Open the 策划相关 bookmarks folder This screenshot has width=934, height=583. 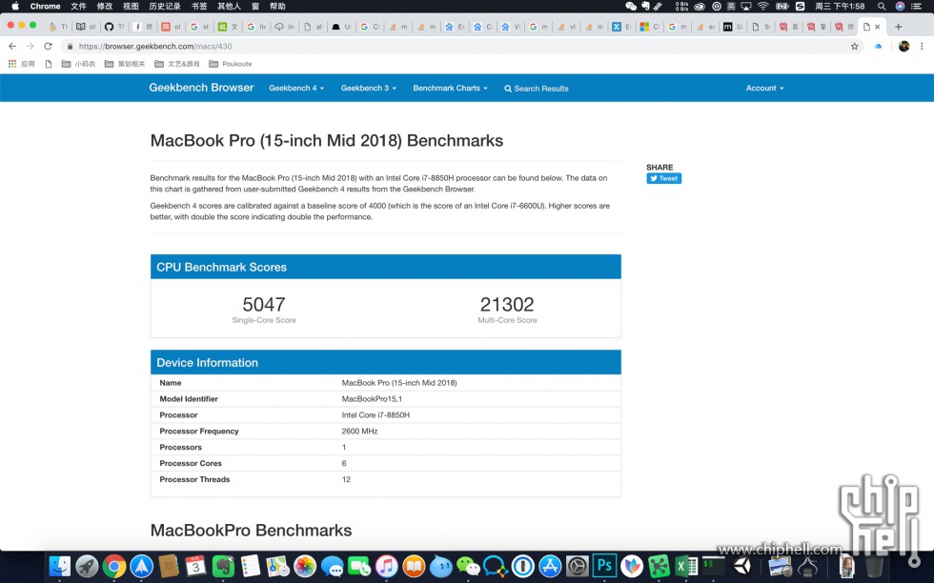[125, 64]
